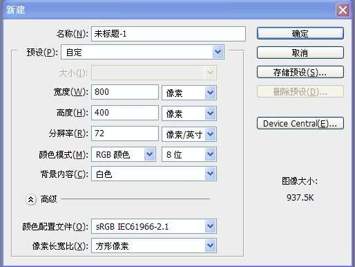The image size is (355, 267).
Task: Open the 像素长宽比 方形像素 dropdown
Action: pos(154,246)
